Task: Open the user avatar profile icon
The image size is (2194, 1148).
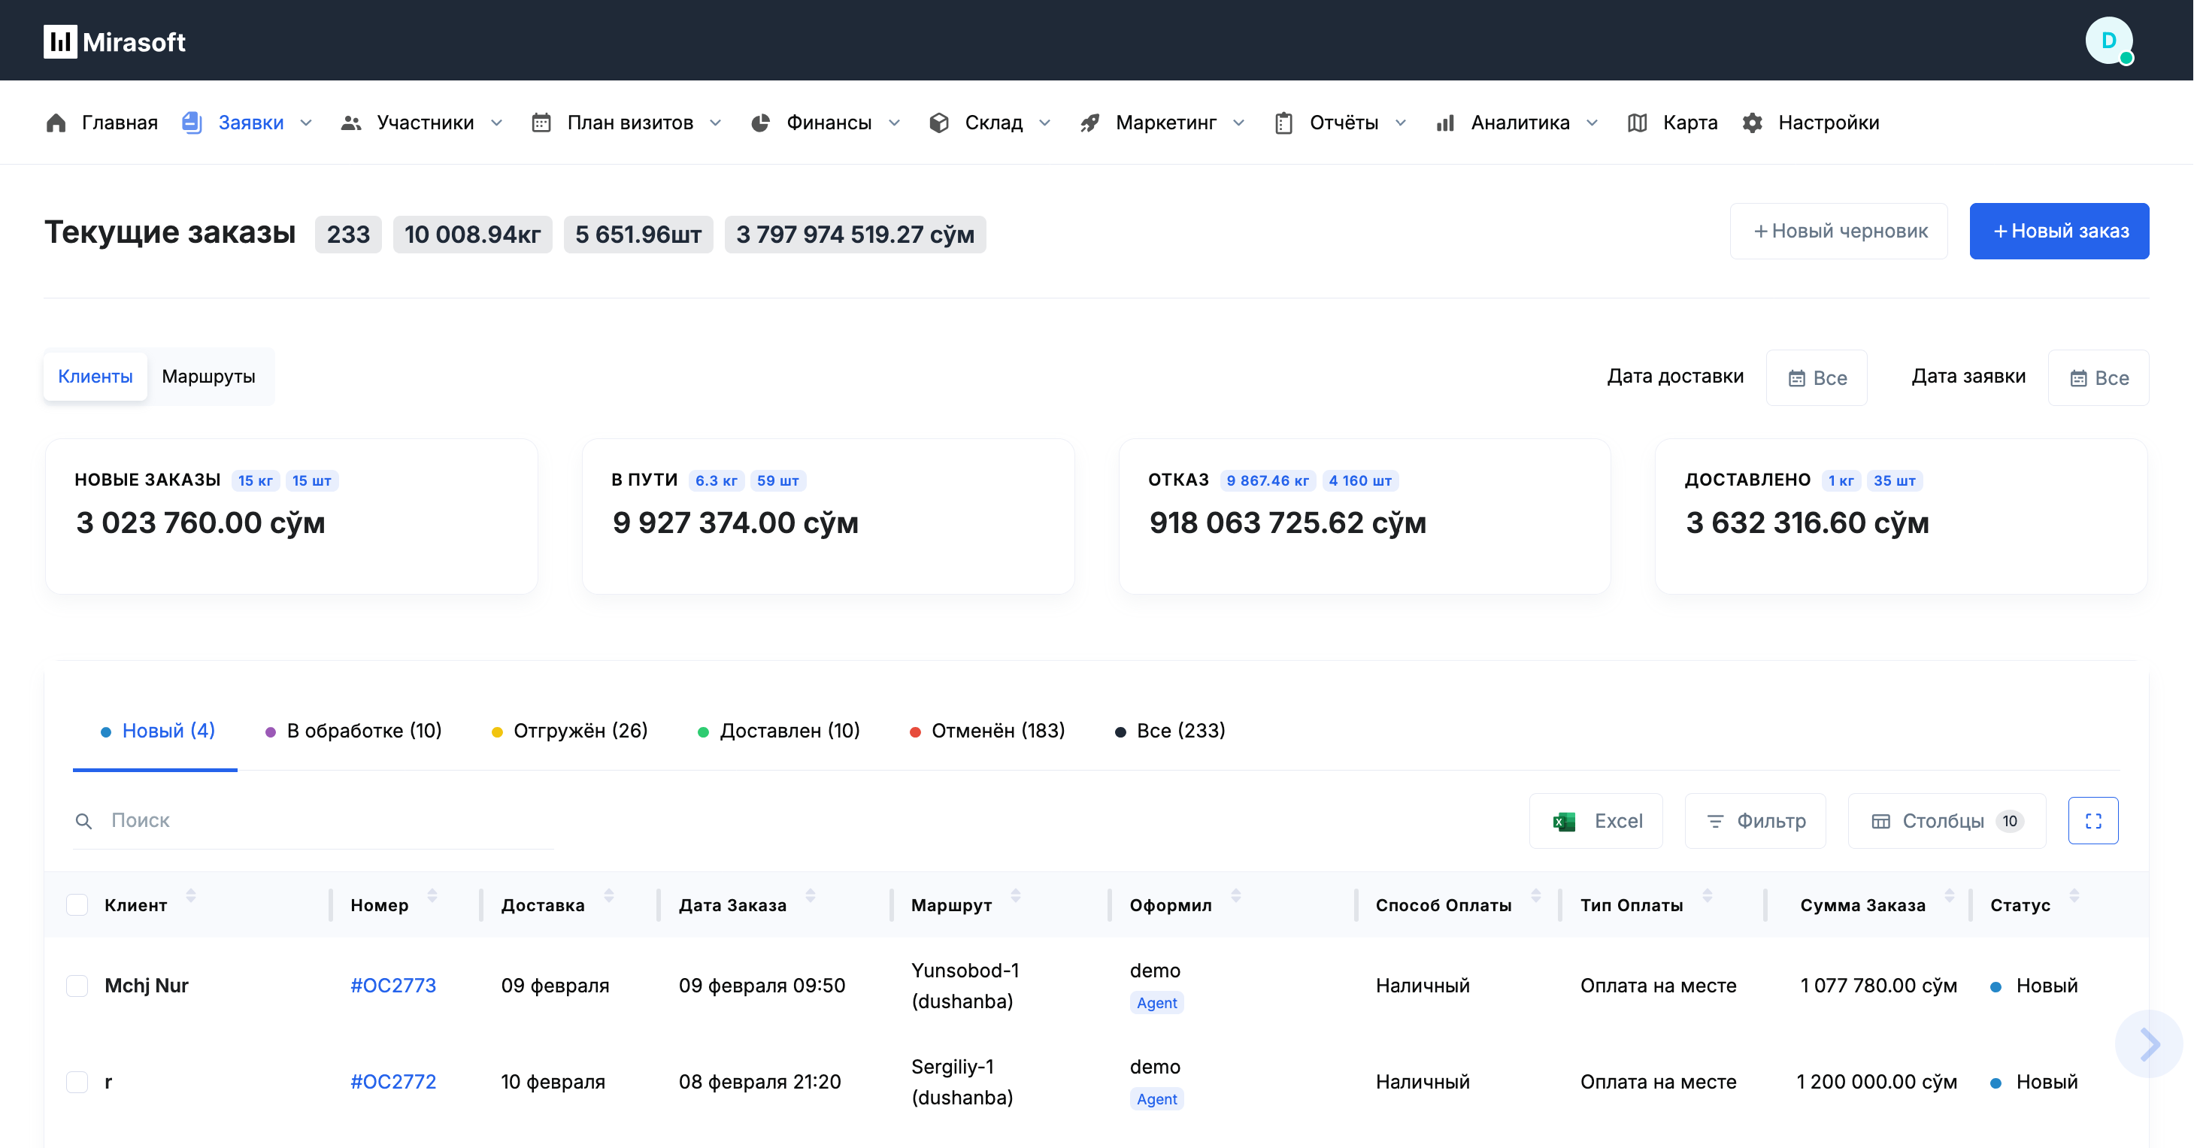Action: click(x=2108, y=41)
